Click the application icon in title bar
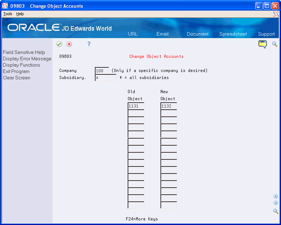The width and height of the screenshot is (281, 225). [5, 6]
